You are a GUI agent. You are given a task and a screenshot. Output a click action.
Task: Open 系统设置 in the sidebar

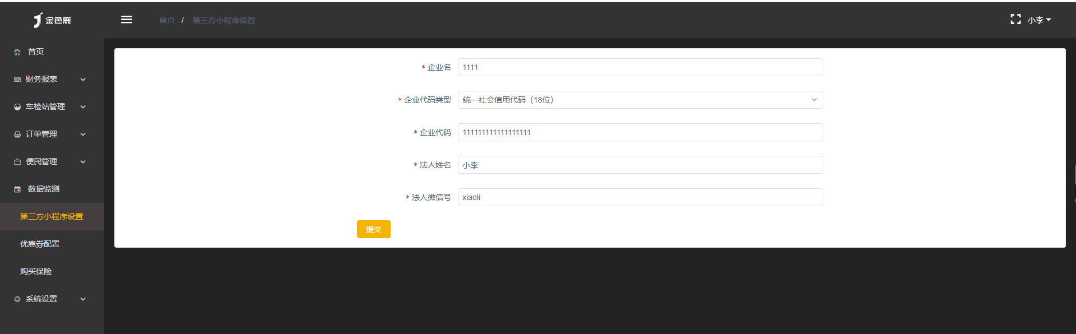point(52,299)
